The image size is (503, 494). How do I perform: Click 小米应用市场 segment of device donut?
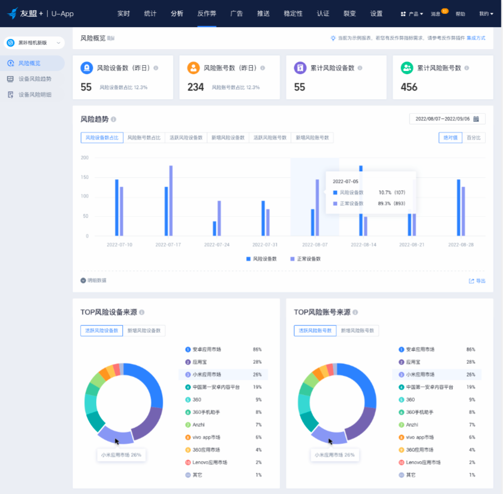(116, 435)
